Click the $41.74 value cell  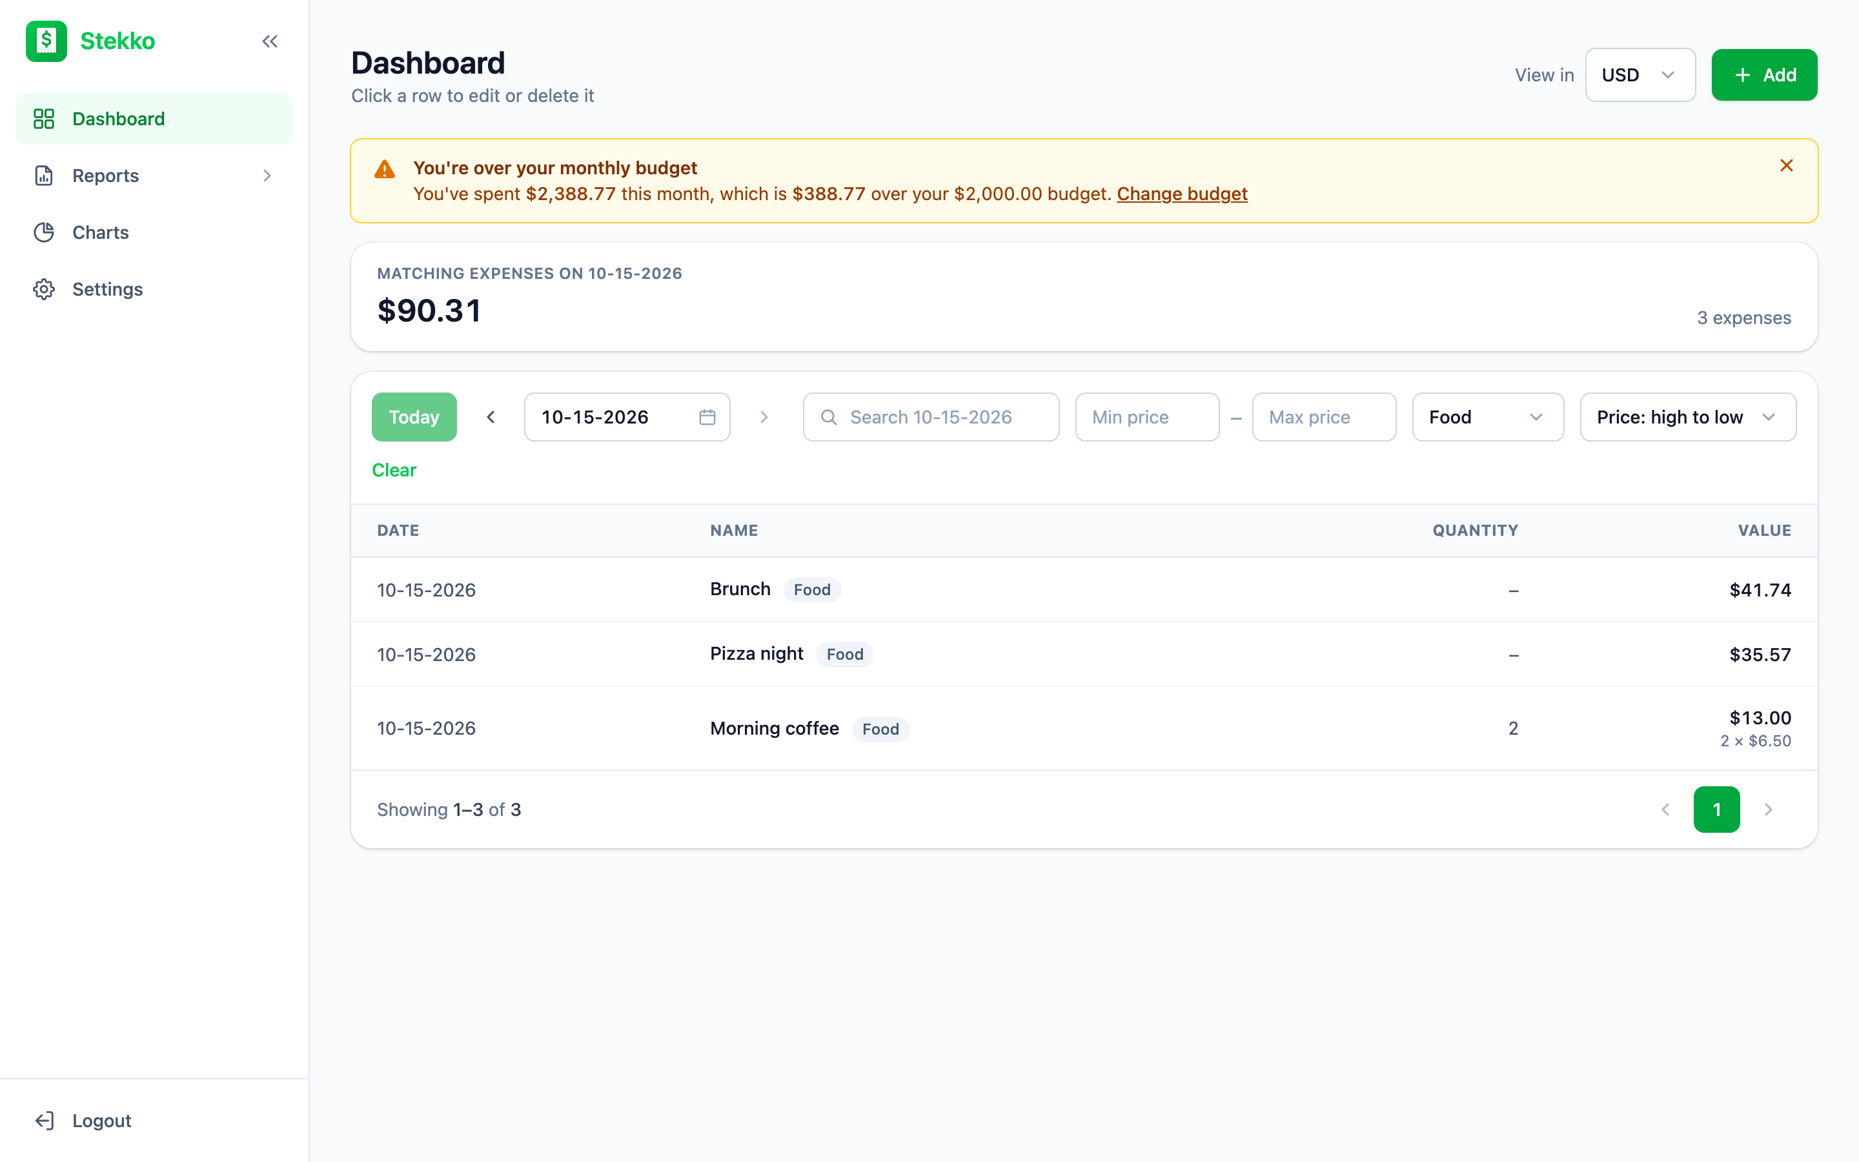1760,589
